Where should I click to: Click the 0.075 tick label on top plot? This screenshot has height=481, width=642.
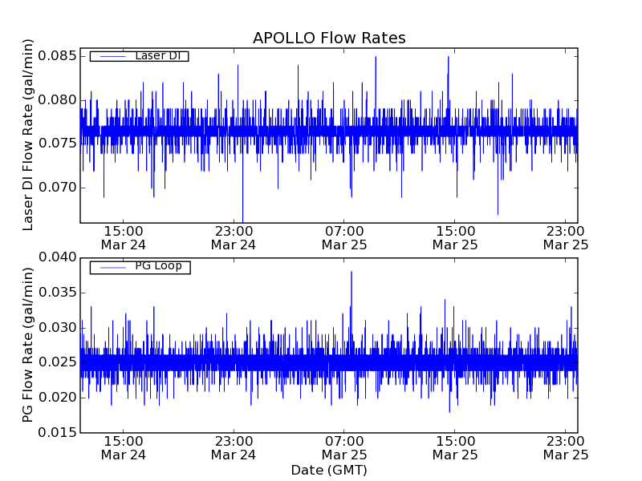point(57,143)
